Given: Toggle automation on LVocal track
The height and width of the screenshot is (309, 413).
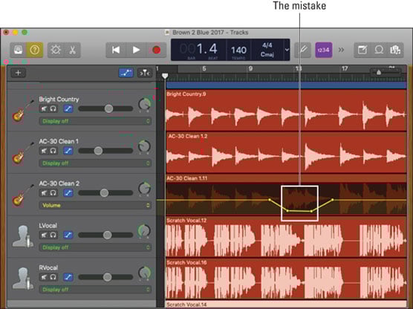Looking at the screenshot, I should [68, 235].
